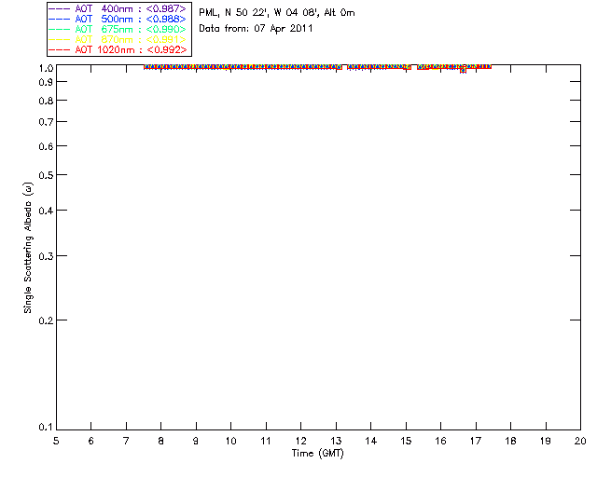This screenshot has height=477, width=597.
Task: Click the hour 14 x-axis label
Action: (371, 441)
